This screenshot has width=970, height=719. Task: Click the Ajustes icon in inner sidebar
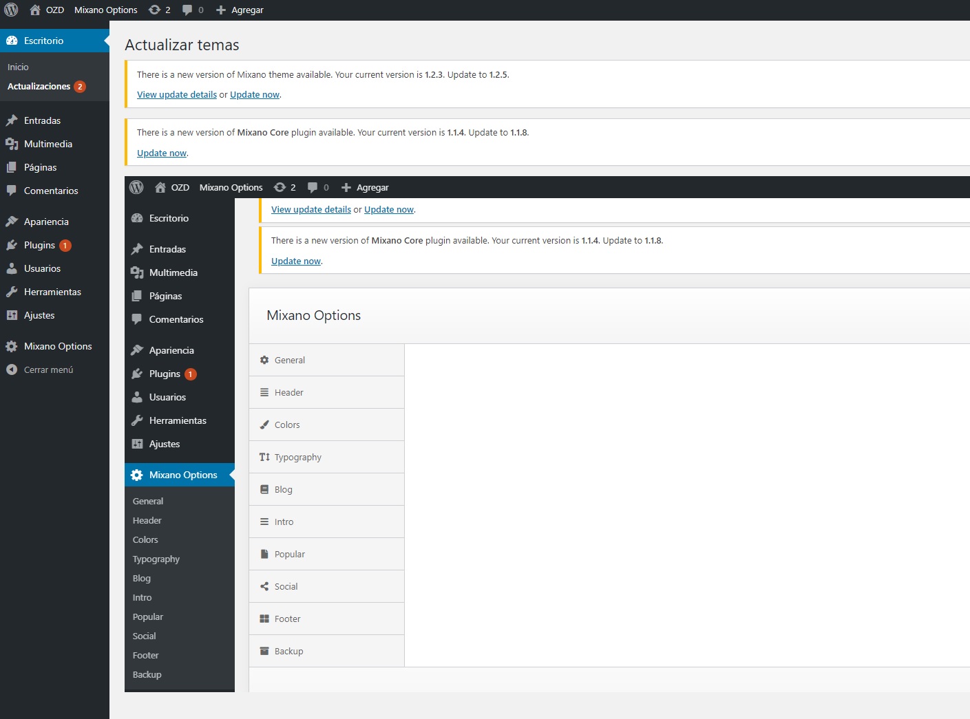click(137, 444)
